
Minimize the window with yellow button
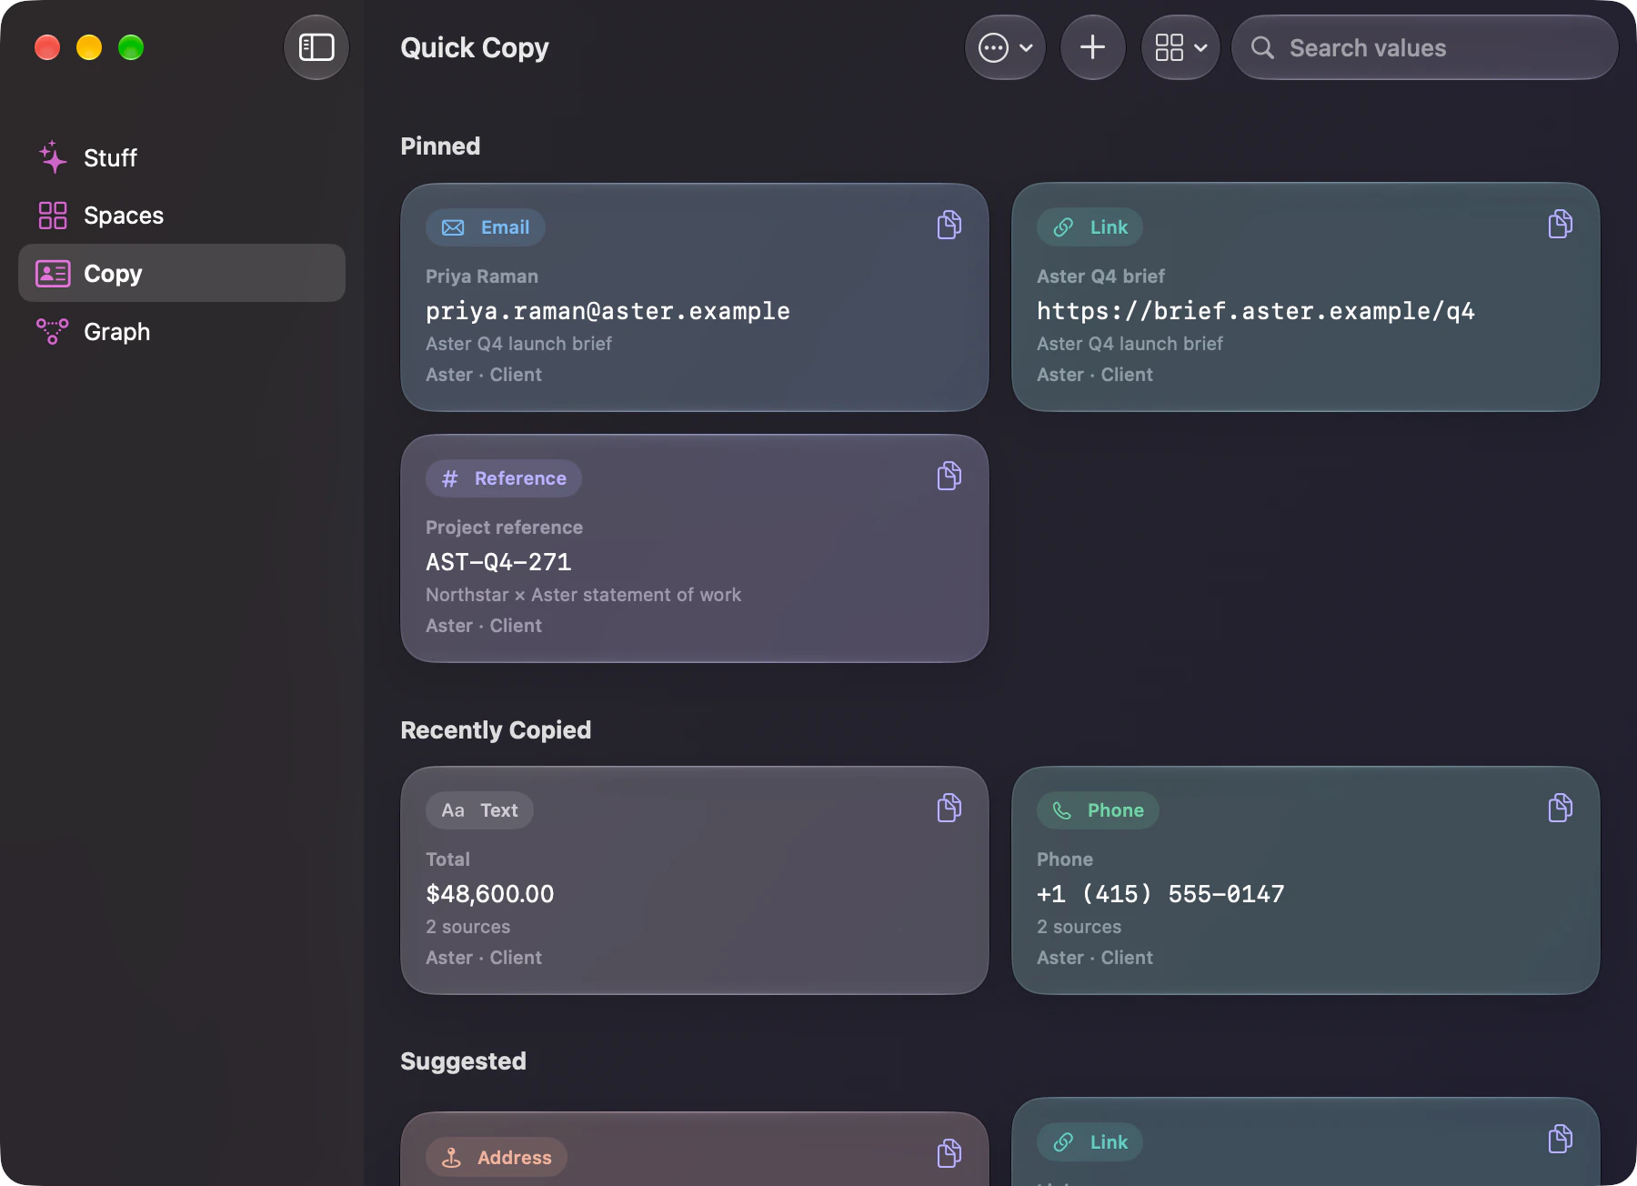[x=89, y=47]
